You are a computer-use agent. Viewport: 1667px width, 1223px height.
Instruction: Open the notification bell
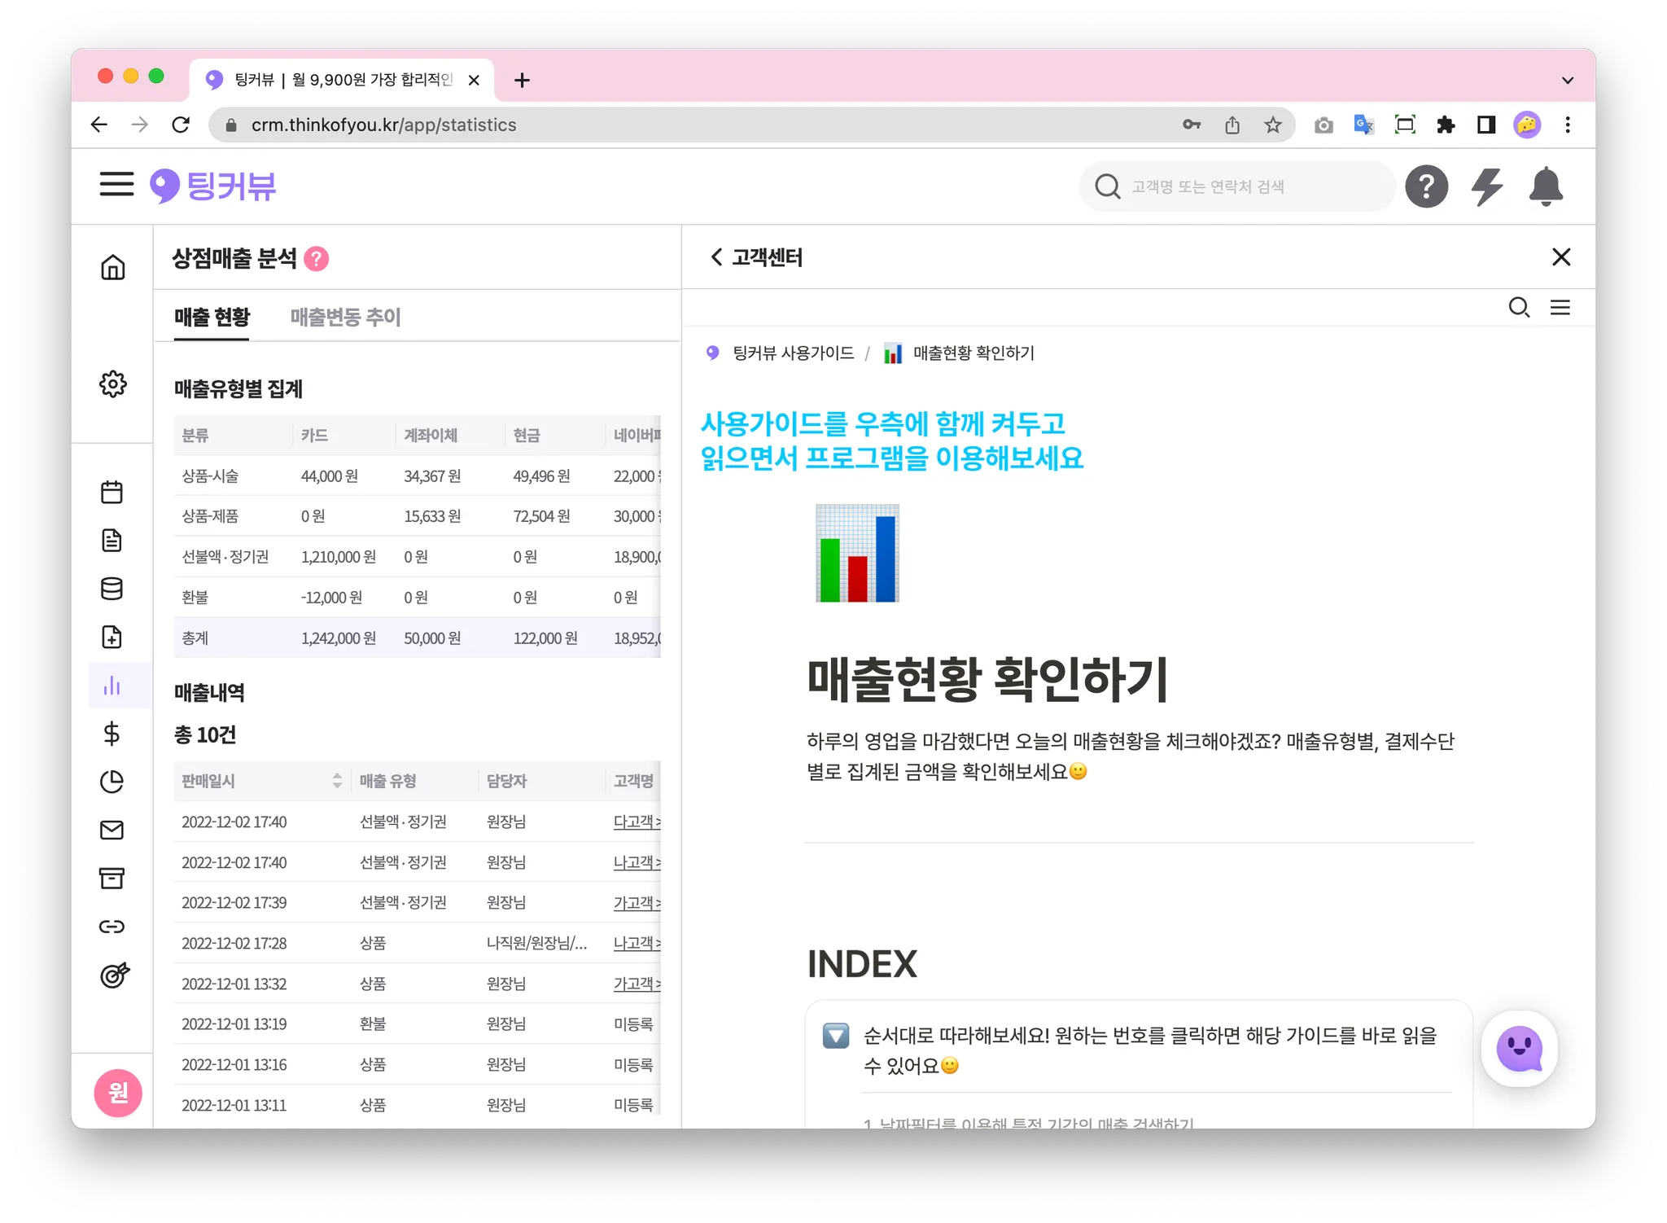click(x=1545, y=186)
